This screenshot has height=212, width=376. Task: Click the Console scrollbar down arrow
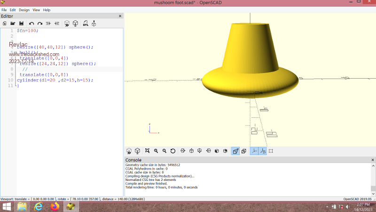pyautogui.click(x=373, y=193)
